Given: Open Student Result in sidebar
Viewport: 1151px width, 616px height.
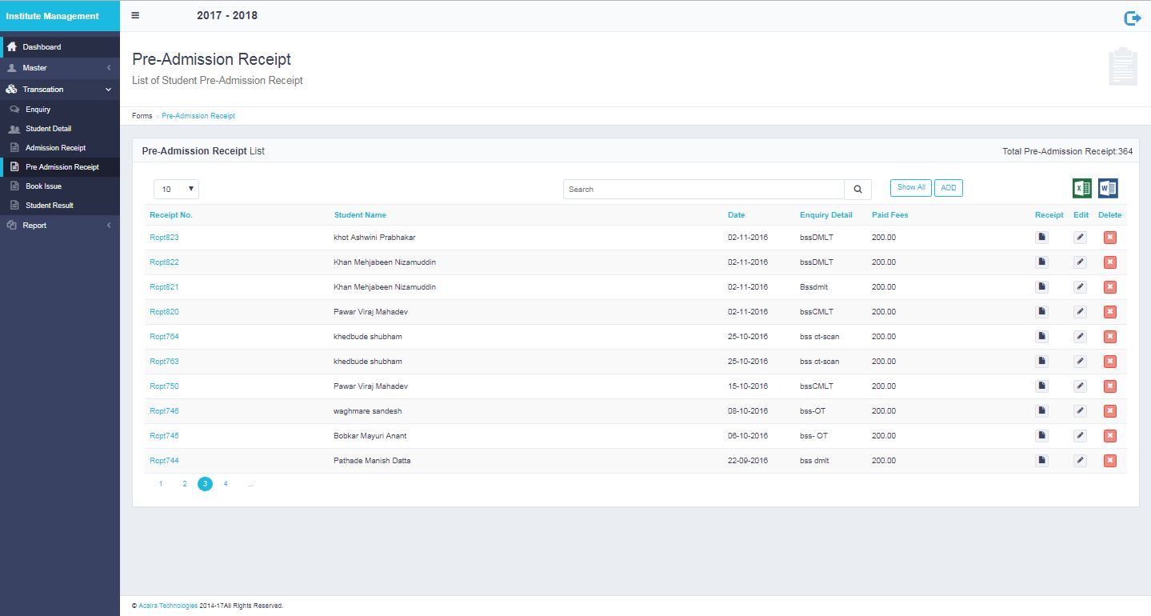Looking at the screenshot, I should pos(50,206).
